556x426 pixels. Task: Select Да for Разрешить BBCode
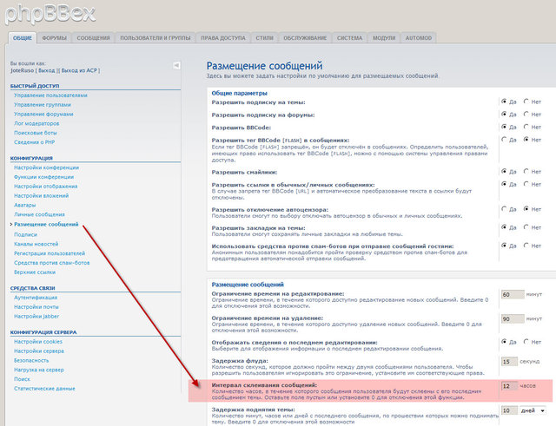[504, 127]
